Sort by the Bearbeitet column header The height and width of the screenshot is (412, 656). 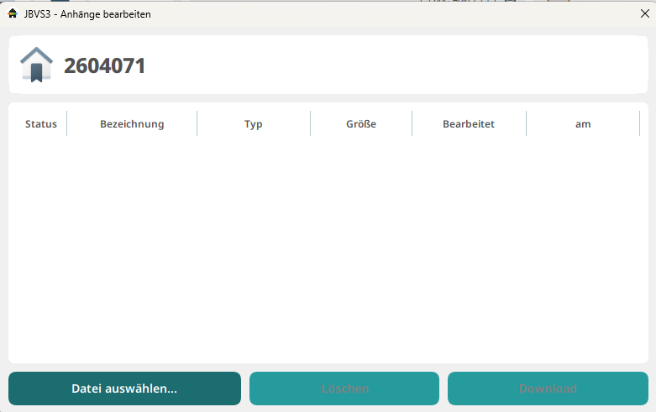click(469, 124)
